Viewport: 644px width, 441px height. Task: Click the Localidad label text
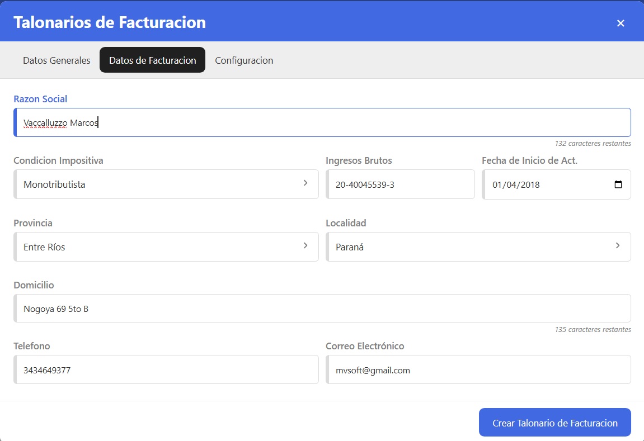pos(346,223)
